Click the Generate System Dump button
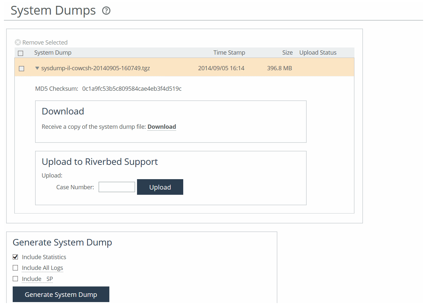The width and height of the screenshot is (427, 305). [x=61, y=294]
